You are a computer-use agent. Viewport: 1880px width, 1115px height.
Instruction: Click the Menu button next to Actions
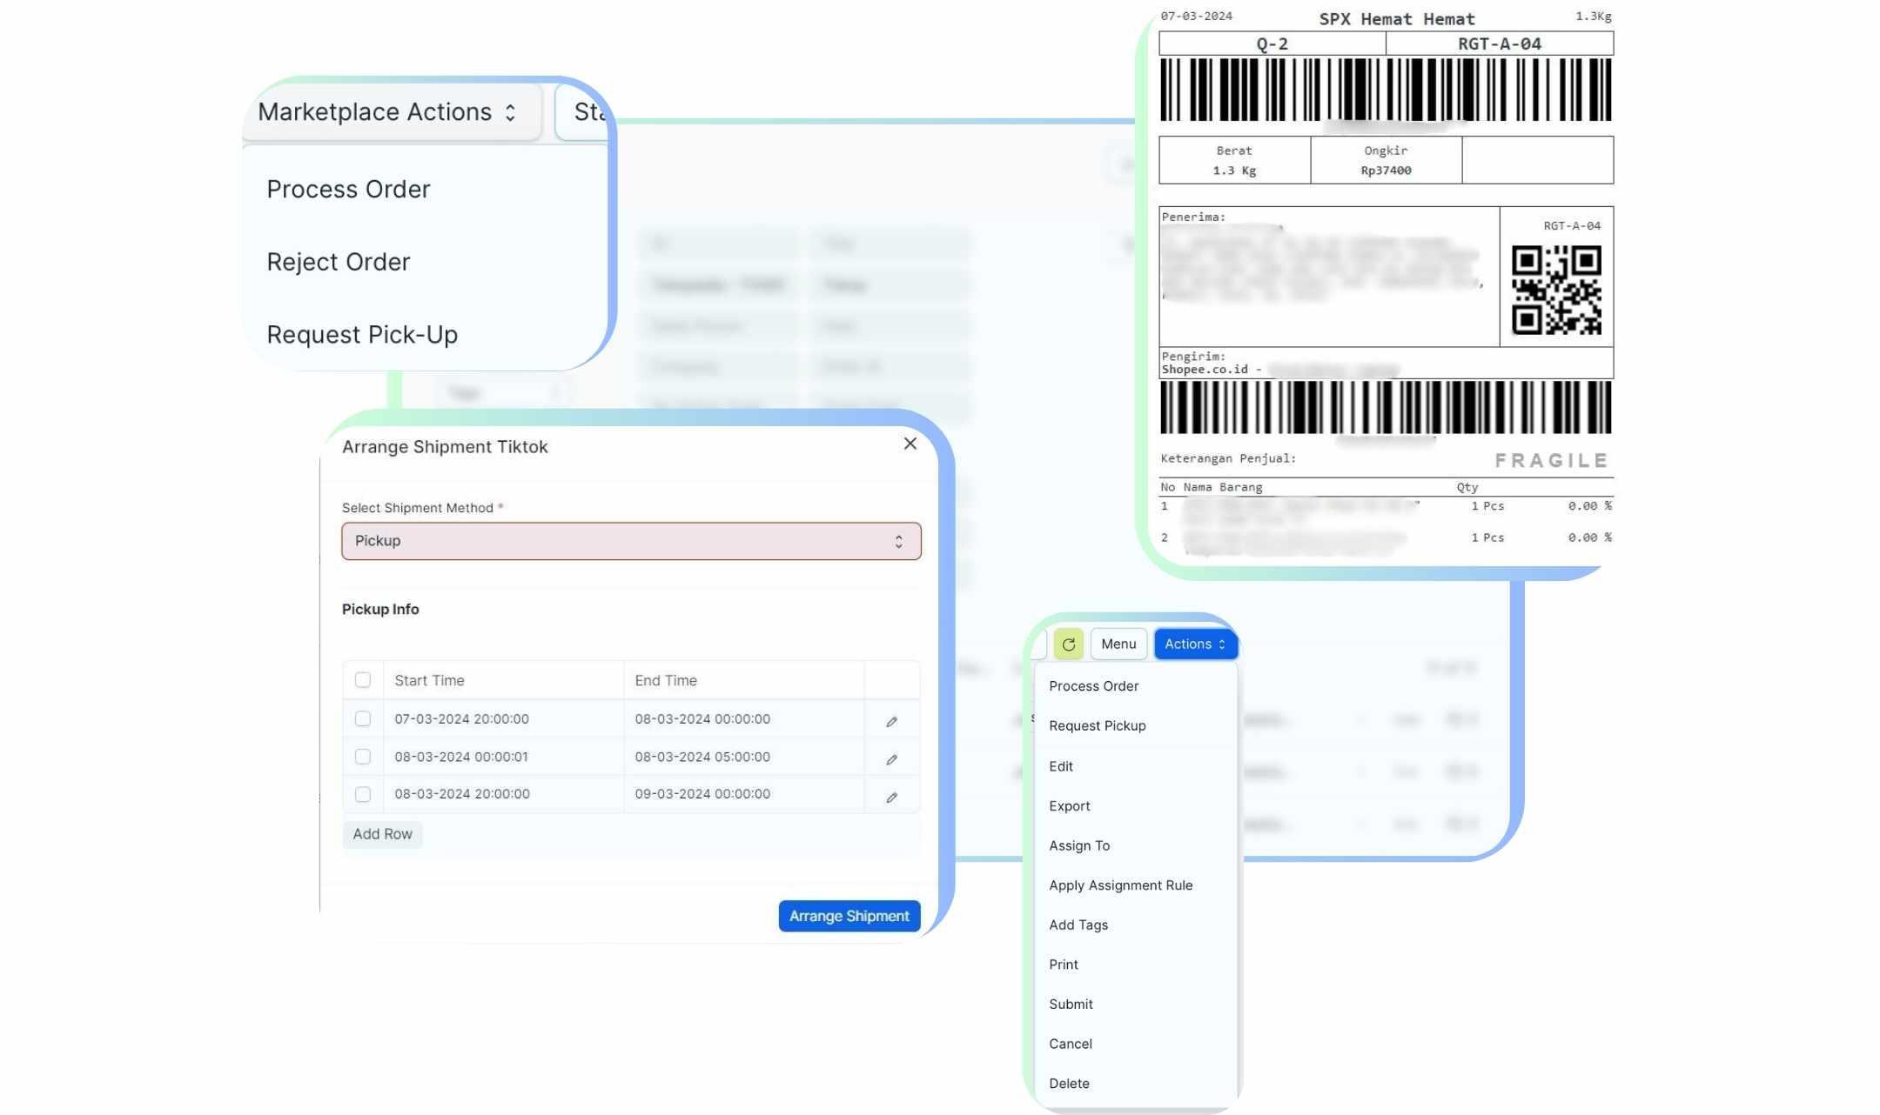pos(1118,644)
